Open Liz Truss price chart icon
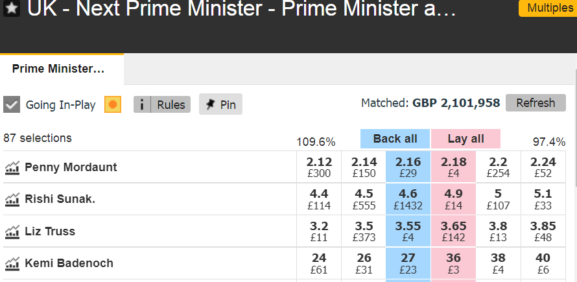 point(12,231)
